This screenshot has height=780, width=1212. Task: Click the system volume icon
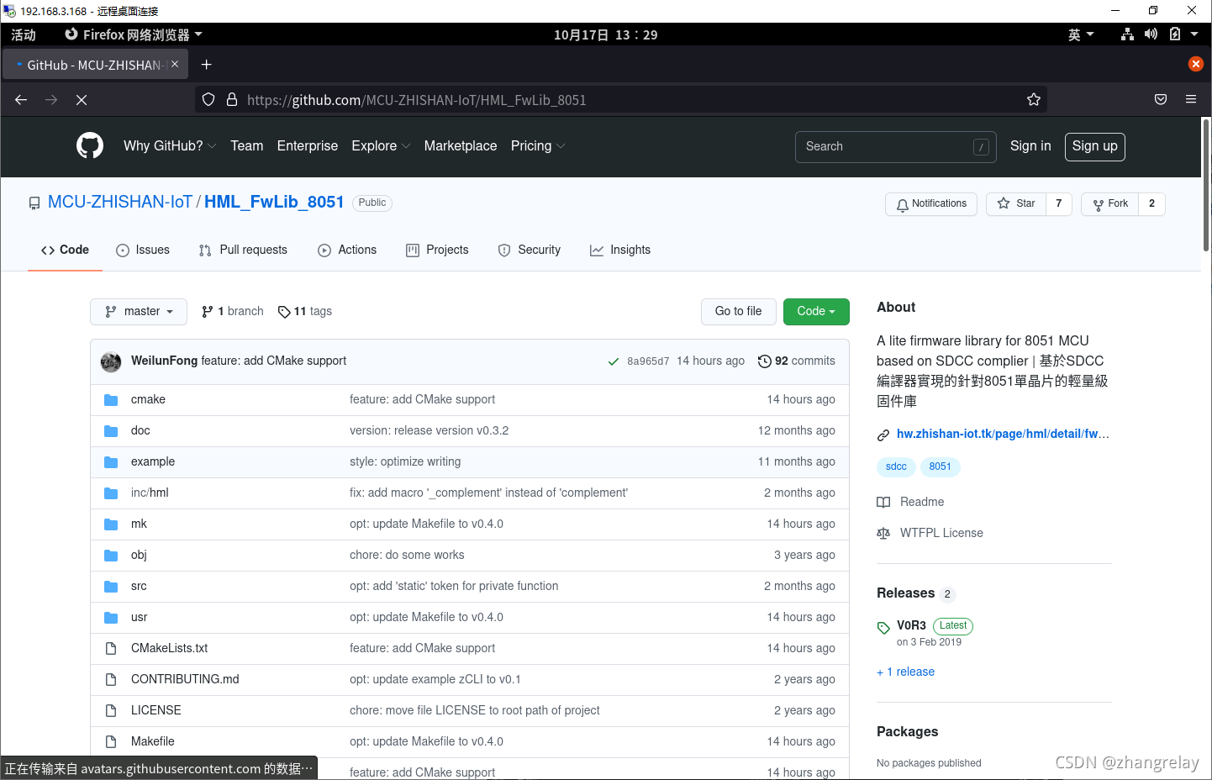tap(1151, 34)
